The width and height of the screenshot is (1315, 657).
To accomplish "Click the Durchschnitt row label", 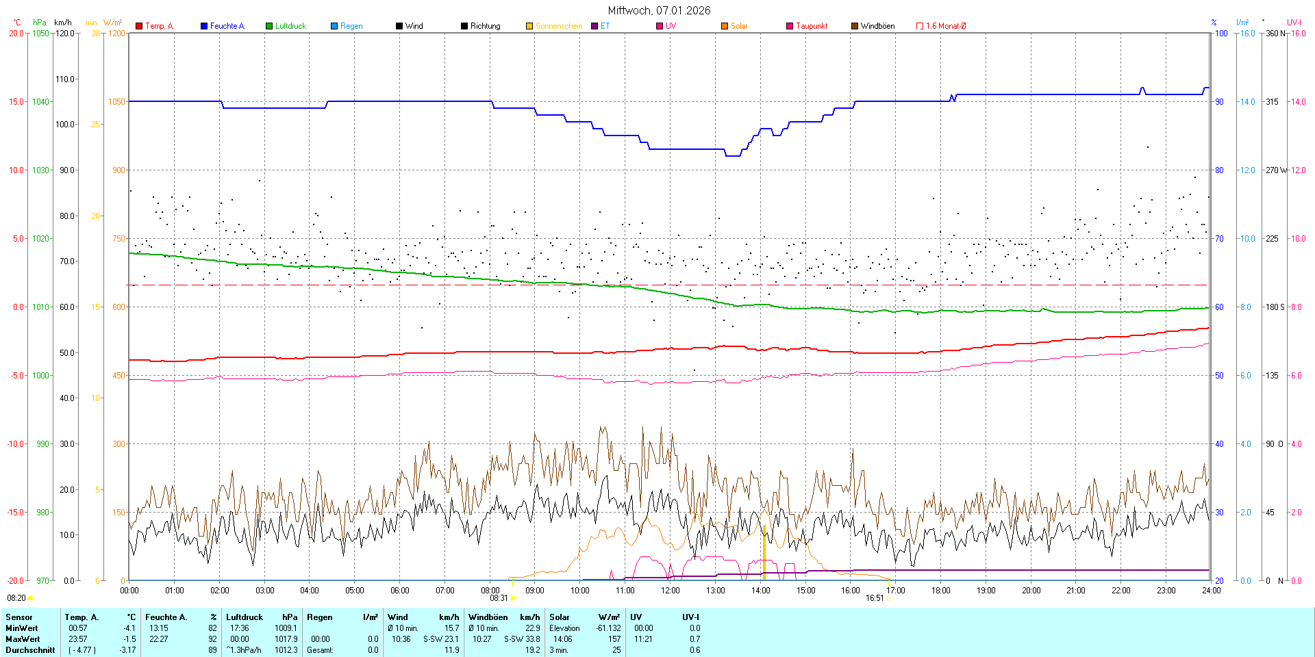I will click(30, 650).
